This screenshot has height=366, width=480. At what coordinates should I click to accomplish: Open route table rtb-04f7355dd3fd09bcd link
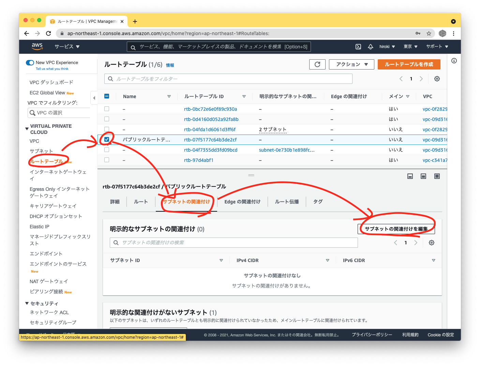[210, 150]
